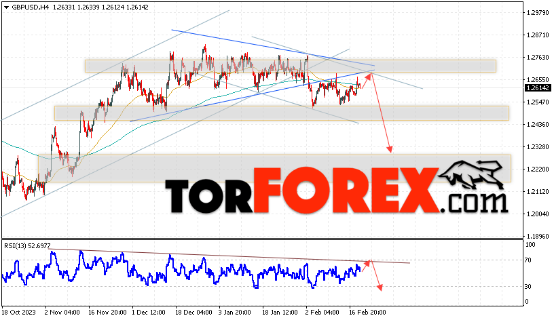This screenshot has width=554, height=320.
Task: Select the OHLC values 1.26331 1.26339 1.26124
Action: (x=88, y=7)
